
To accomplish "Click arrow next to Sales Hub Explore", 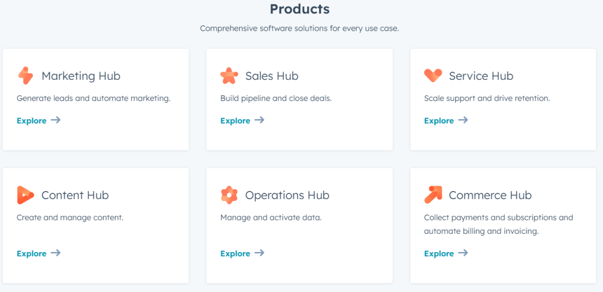I will 260,120.
